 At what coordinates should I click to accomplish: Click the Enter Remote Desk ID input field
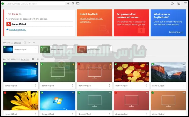click(x=35, y=4)
